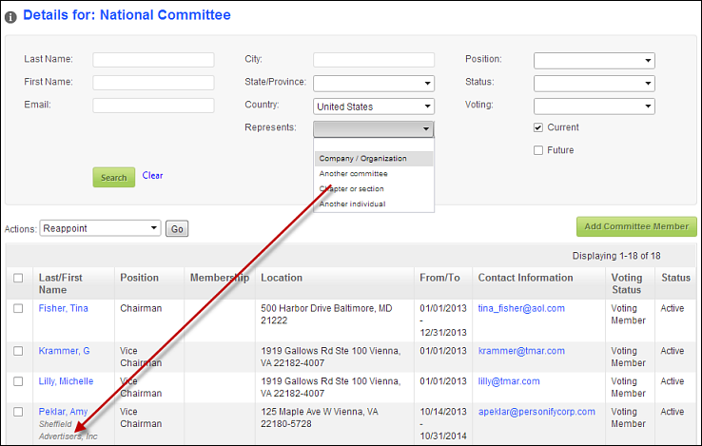Open tina_fisher@aol.com email link
This screenshot has width=702, height=446.
(521, 308)
